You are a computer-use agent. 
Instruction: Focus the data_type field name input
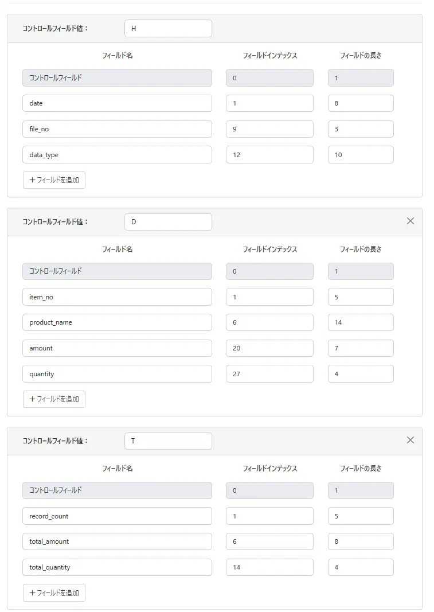pos(117,155)
